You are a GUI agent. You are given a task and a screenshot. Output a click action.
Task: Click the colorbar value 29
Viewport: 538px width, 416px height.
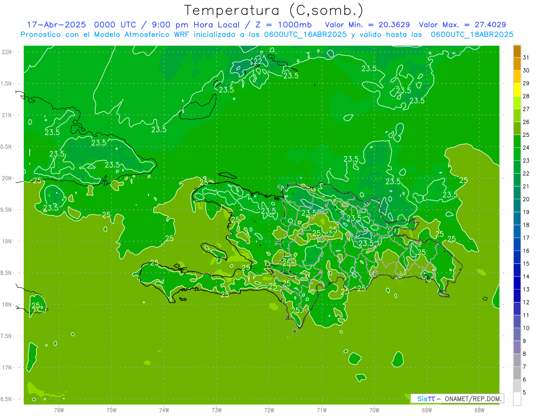tap(526, 83)
